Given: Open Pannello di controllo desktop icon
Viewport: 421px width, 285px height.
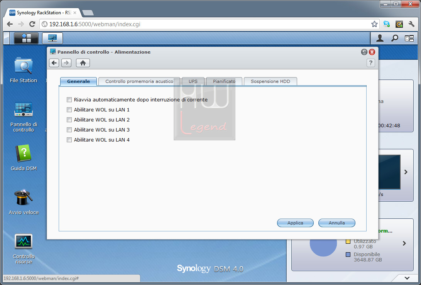Looking at the screenshot, I should pyautogui.click(x=24, y=117).
